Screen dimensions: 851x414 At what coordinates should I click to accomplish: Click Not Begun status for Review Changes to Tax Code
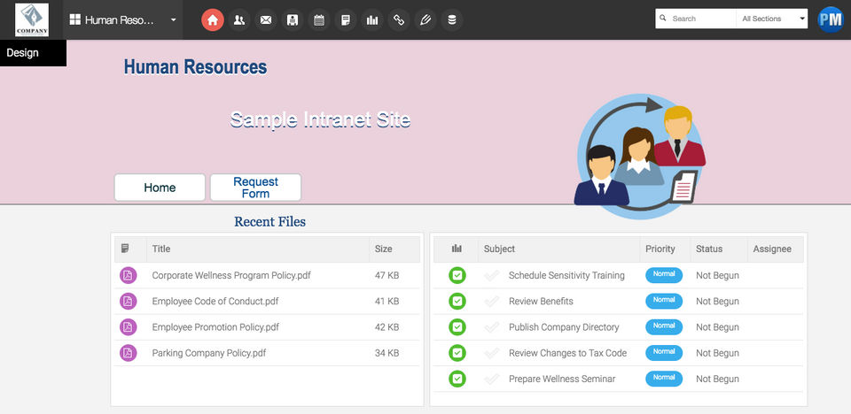[x=717, y=353]
